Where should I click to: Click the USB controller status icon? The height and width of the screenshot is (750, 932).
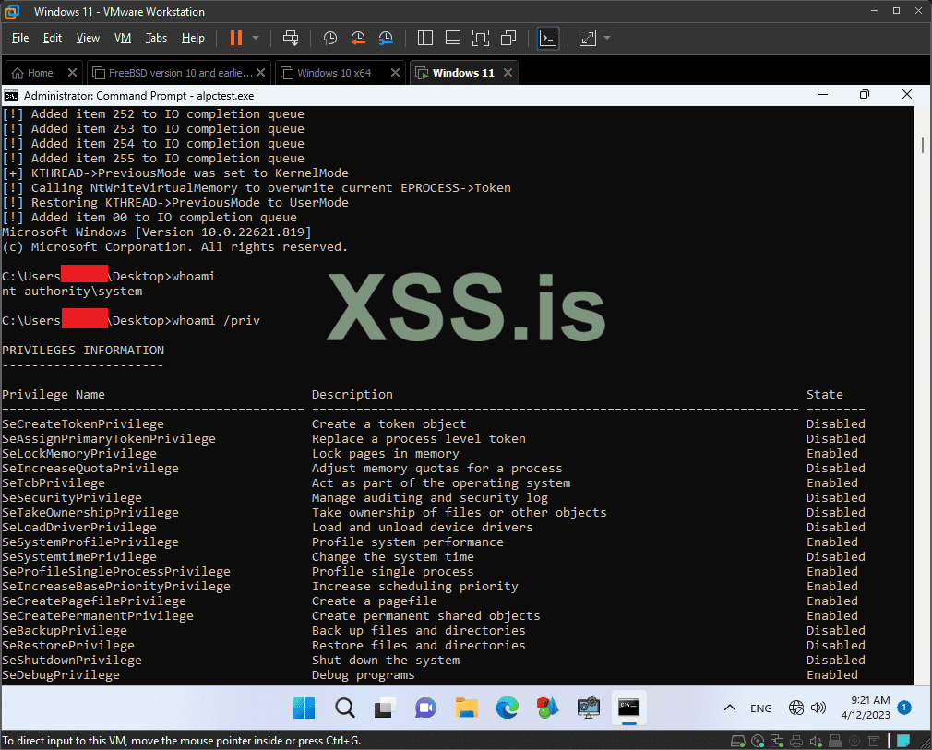click(x=835, y=741)
